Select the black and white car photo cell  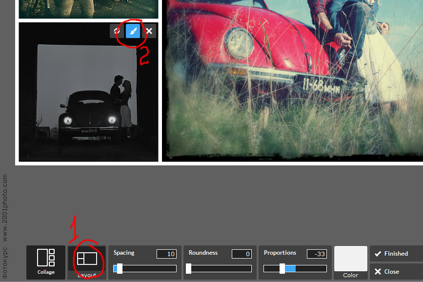coord(88,92)
